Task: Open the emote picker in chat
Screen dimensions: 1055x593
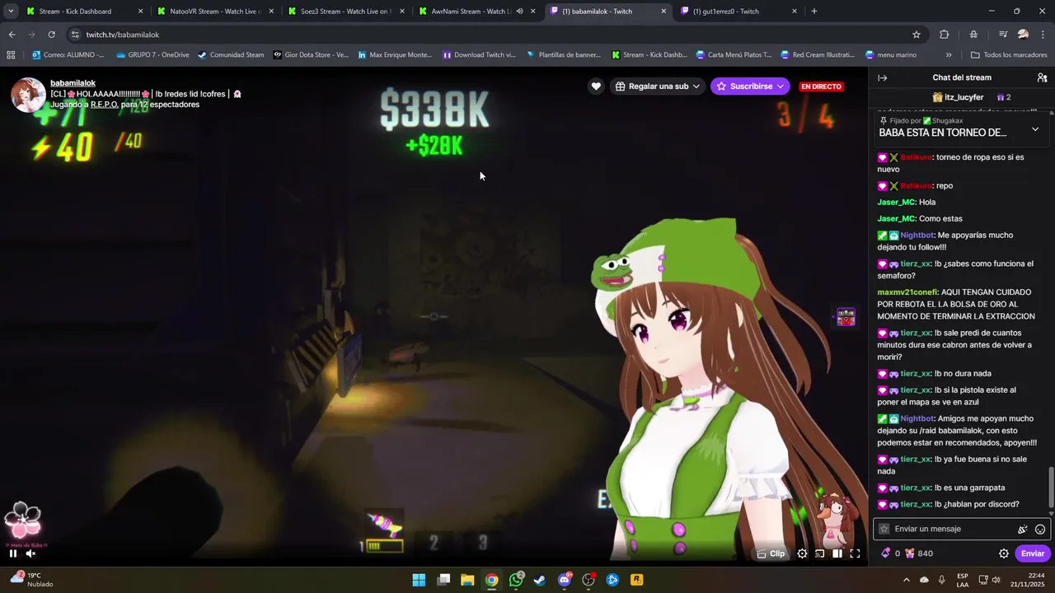Action: pyautogui.click(x=1040, y=529)
